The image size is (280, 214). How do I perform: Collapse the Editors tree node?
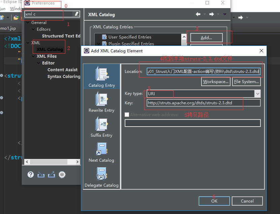coord(33,29)
